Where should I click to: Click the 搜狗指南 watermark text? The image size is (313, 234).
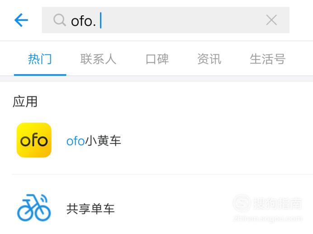pos(278,203)
